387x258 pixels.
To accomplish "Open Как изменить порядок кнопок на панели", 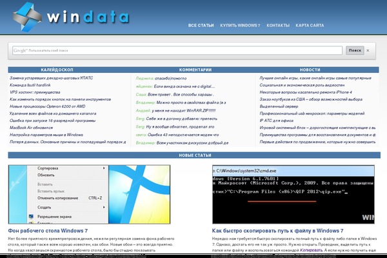I will click(x=60, y=99).
